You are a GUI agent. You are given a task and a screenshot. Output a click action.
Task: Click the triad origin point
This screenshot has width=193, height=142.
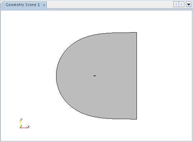coord(20,128)
